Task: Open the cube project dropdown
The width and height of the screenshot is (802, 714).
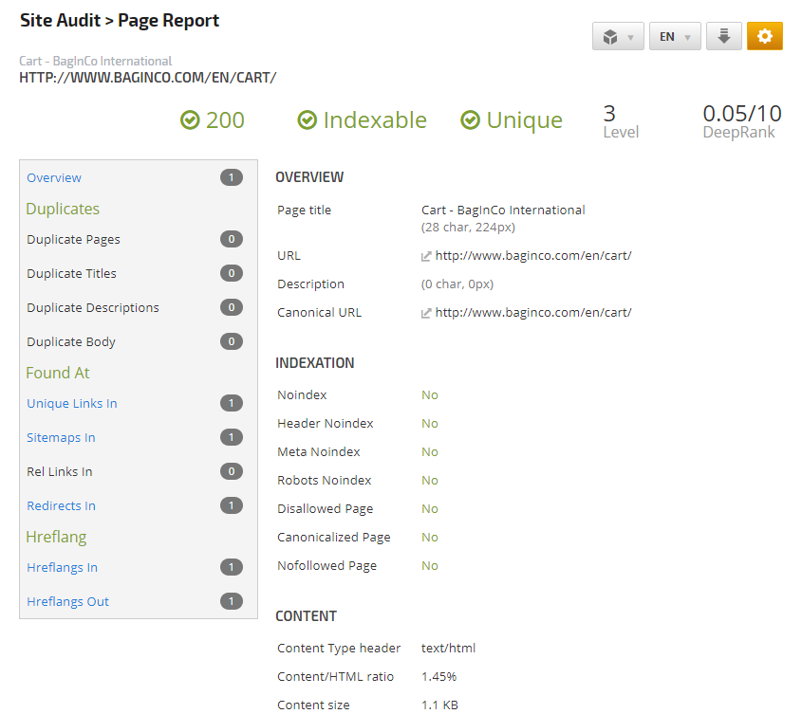Action: (x=617, y=37)
